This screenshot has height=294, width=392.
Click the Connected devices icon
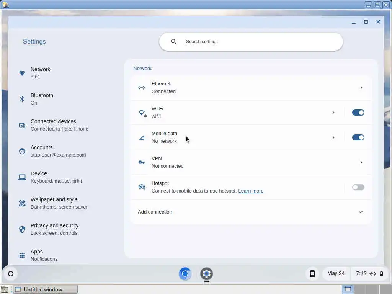[x=22, y=125]
